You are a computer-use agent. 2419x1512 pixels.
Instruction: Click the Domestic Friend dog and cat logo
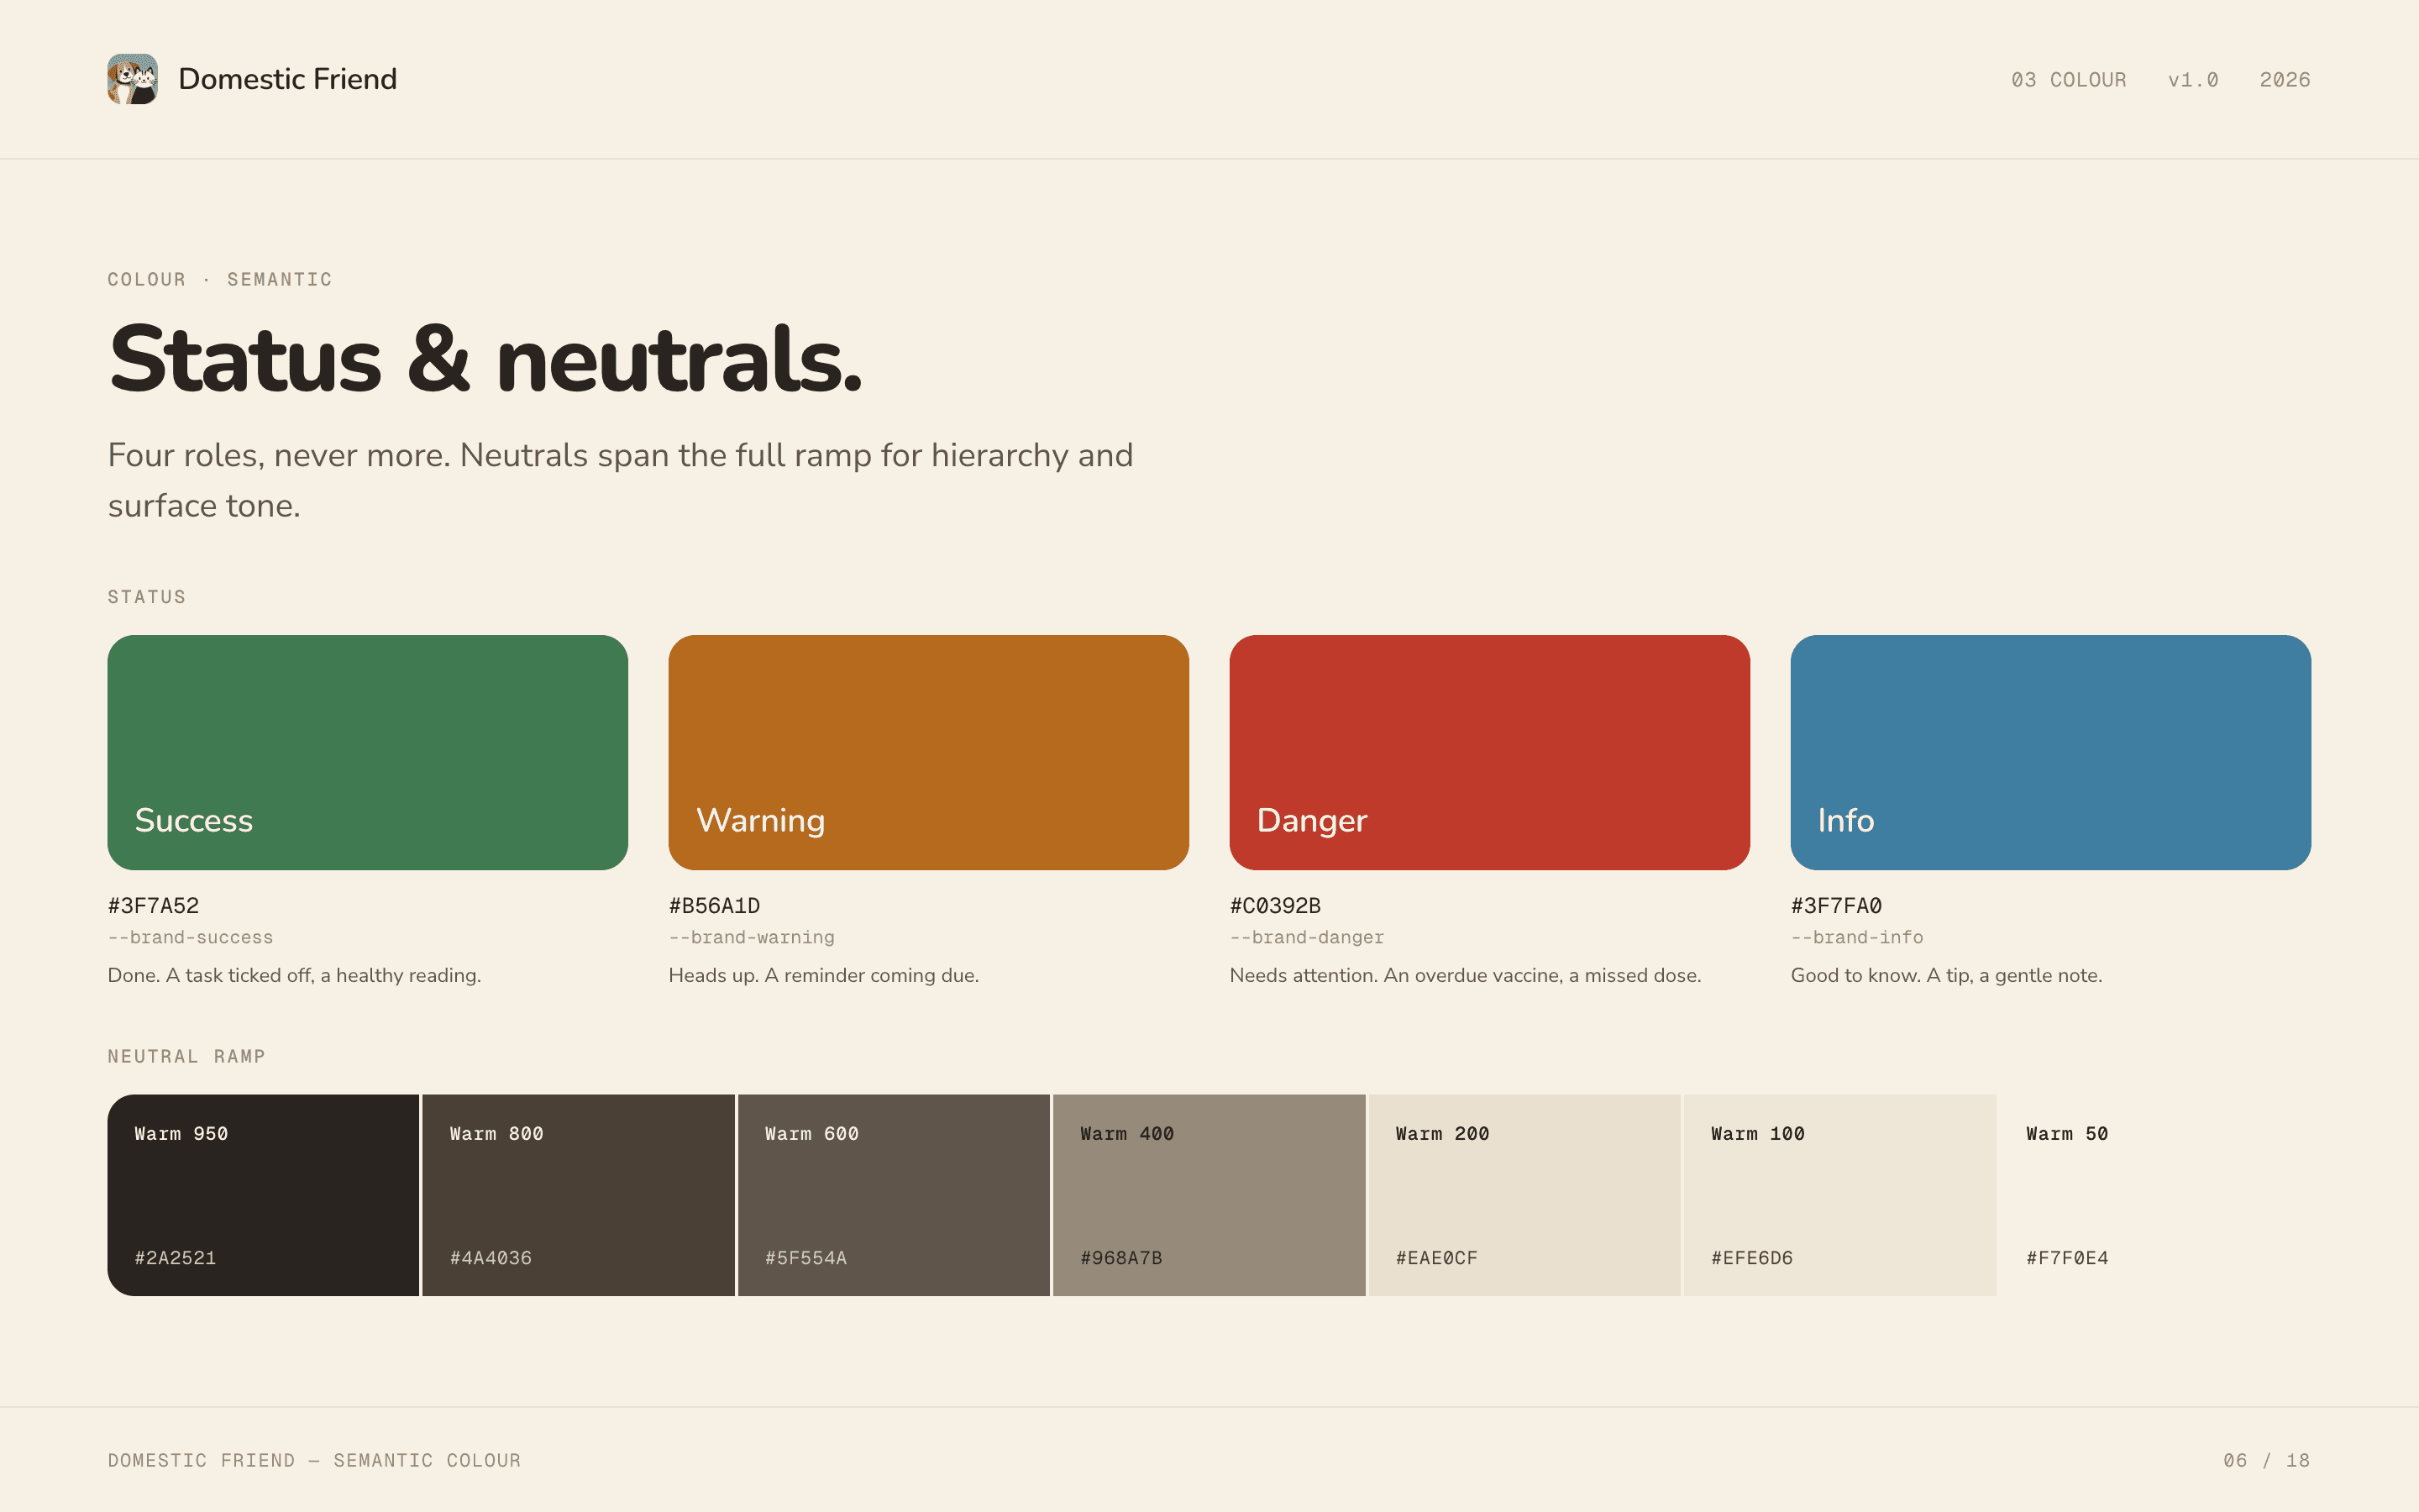133,79
